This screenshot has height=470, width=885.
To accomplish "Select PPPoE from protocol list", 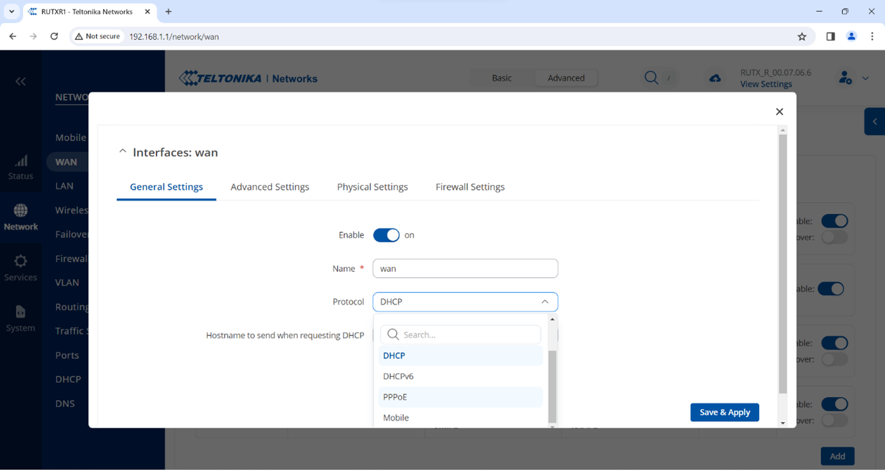I will point(395,397).
